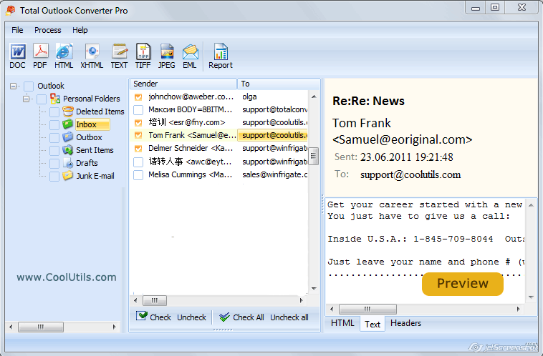
Task: Select the 诸转人事 <awc@eyt email row
Action: [221, 162]
